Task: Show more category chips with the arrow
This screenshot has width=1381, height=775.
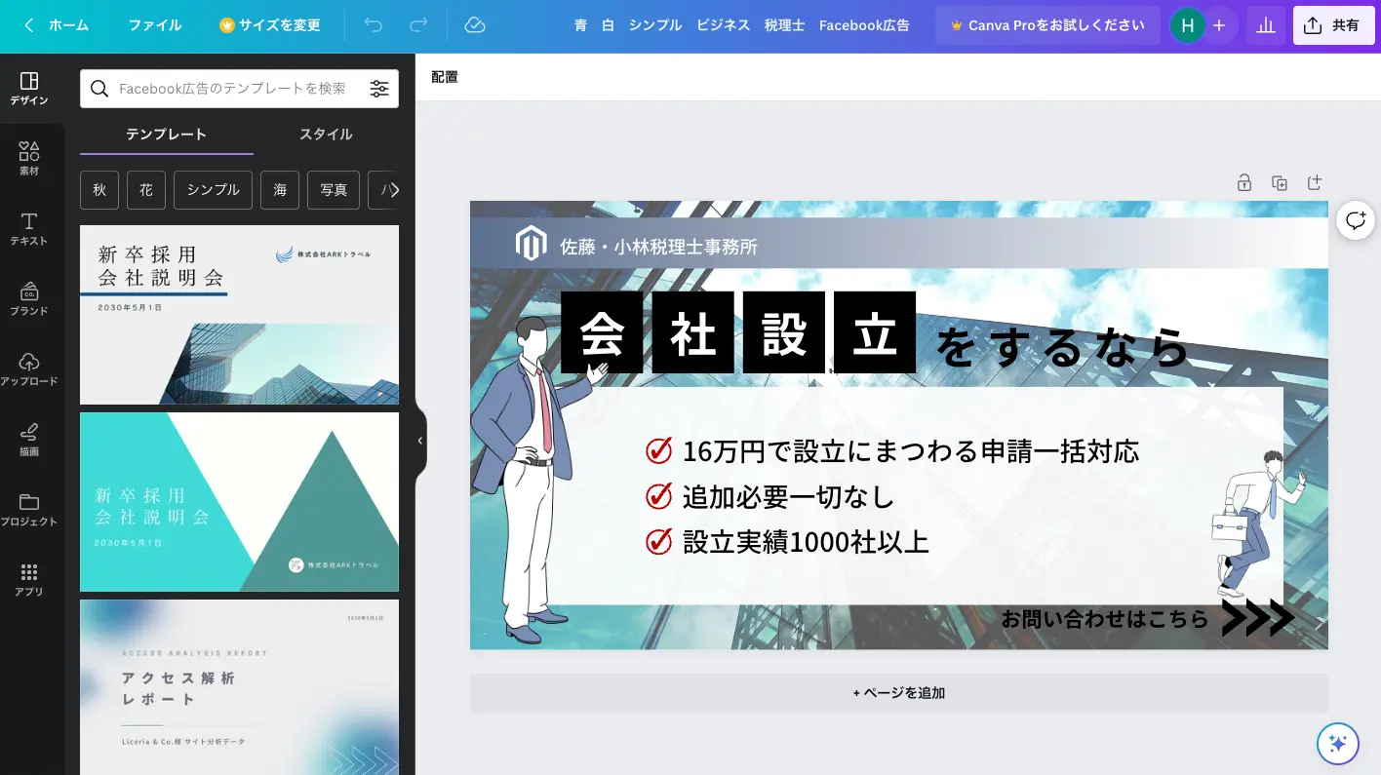Action: (x=393, y=190)
